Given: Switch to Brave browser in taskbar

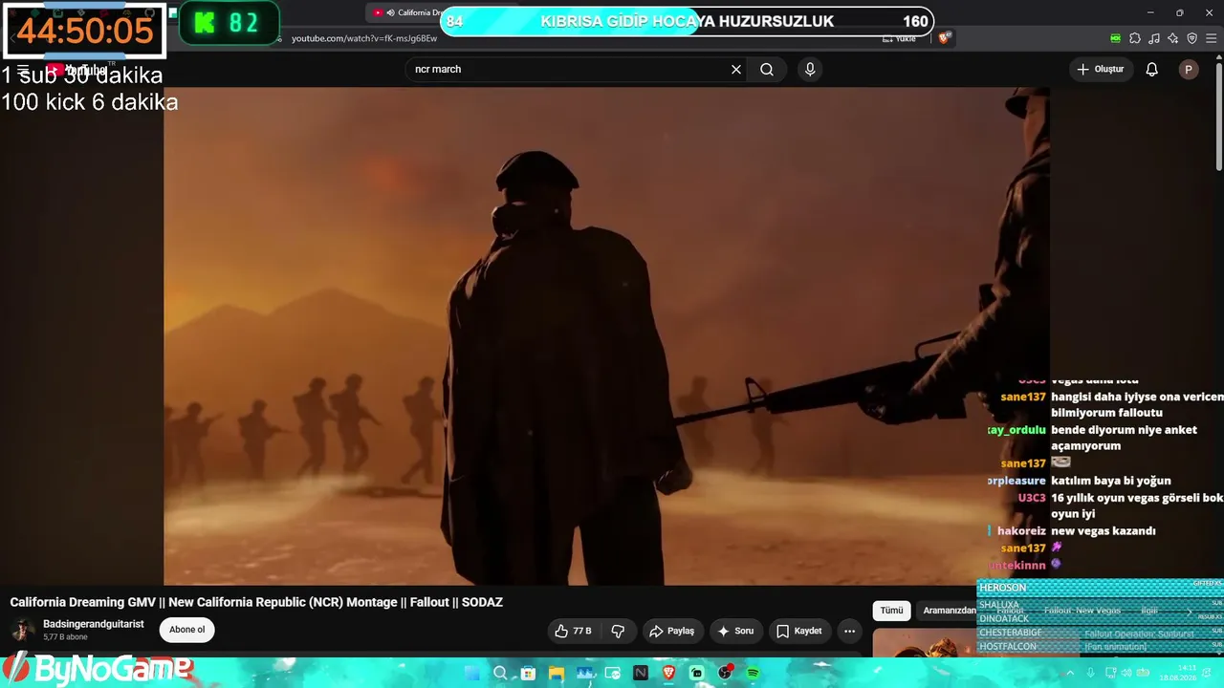Looking at the screenshot, I should [x=668, y=674].
